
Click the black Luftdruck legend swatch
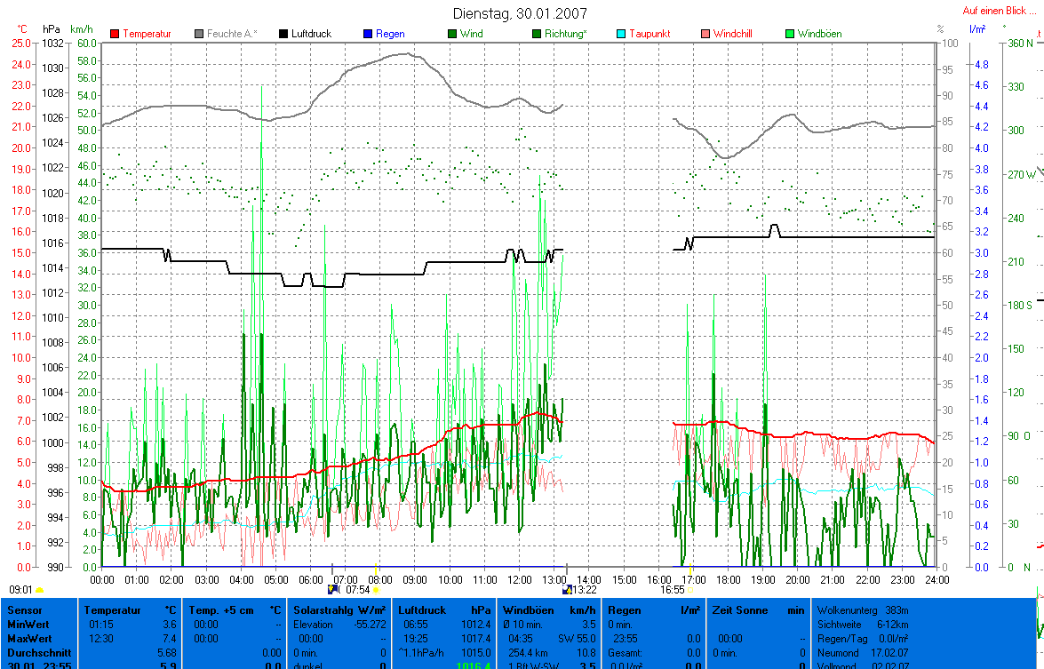(x=283, y=34)
